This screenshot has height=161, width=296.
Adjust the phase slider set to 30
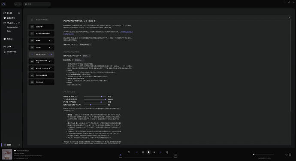95,105
